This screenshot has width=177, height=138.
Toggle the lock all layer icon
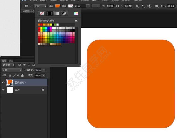coord(22,75)
